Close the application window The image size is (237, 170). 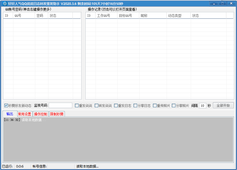tap(231, 4)
